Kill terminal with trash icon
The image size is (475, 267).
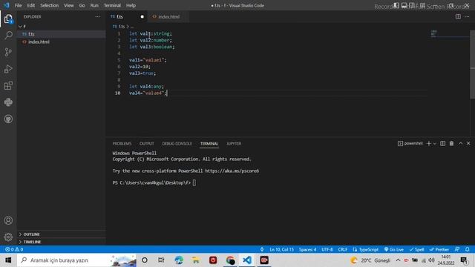click(451, 143)
